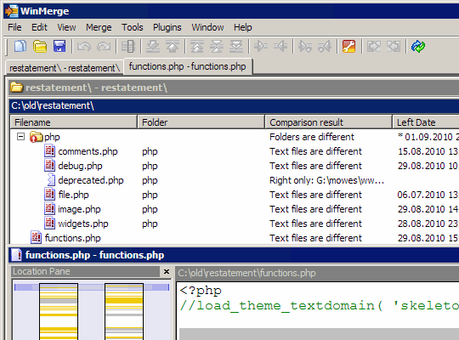Screen dimensions: 459x340
Task: Click 'Folders are different' result text
Action: click(x=312, y=137)
